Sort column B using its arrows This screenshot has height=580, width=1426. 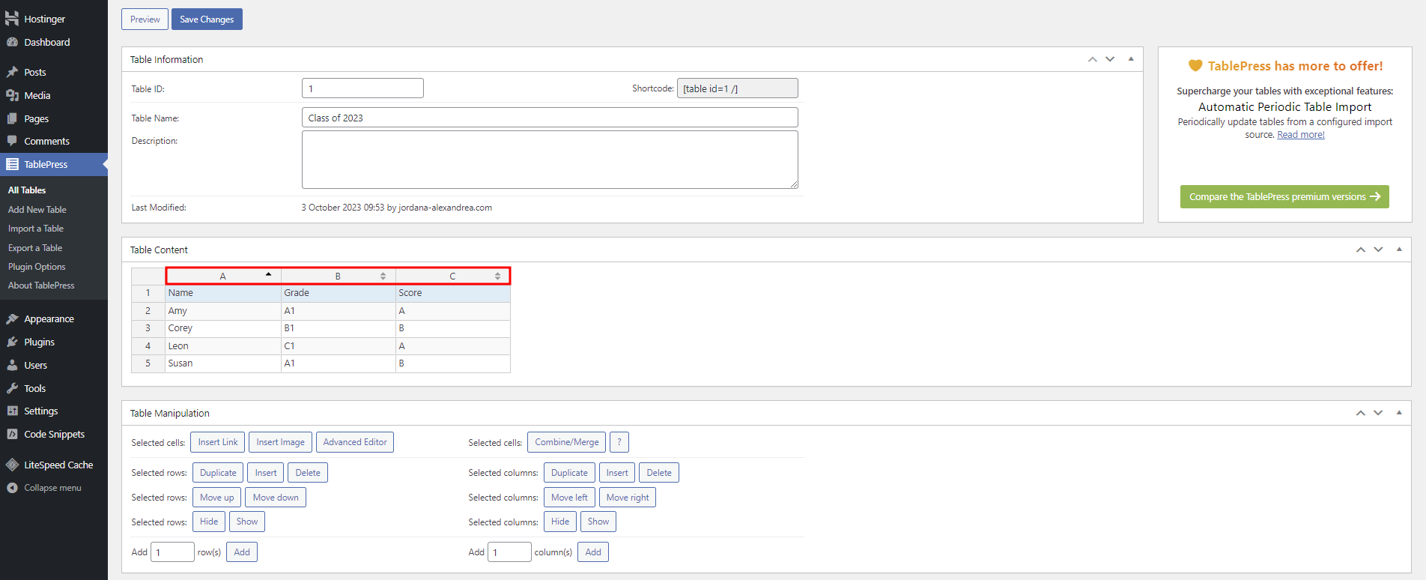383,277
